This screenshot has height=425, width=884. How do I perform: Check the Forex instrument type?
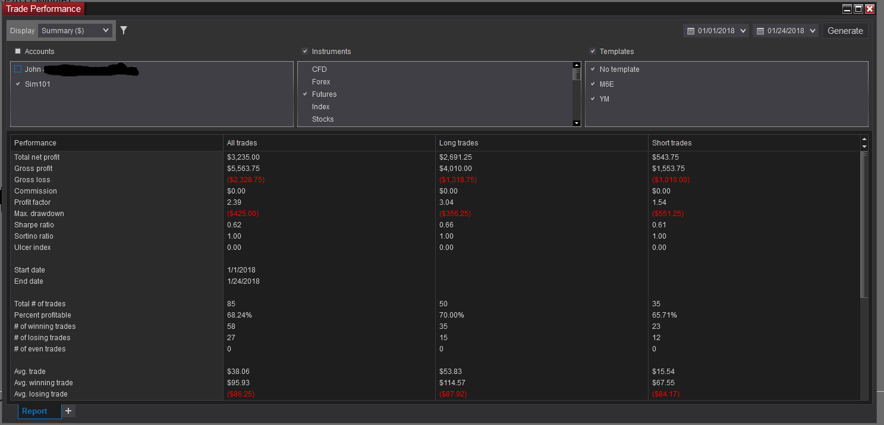coord(305,81)
